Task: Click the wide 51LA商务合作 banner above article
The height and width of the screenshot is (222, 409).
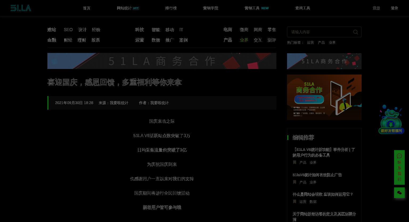Action: [x=162, y=61]
